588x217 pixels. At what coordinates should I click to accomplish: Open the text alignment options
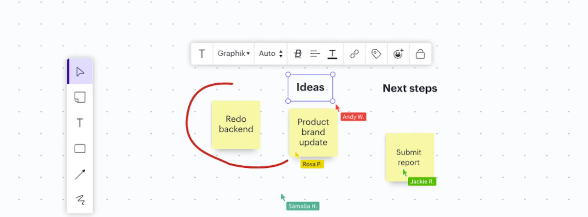[x=315, y=54]
